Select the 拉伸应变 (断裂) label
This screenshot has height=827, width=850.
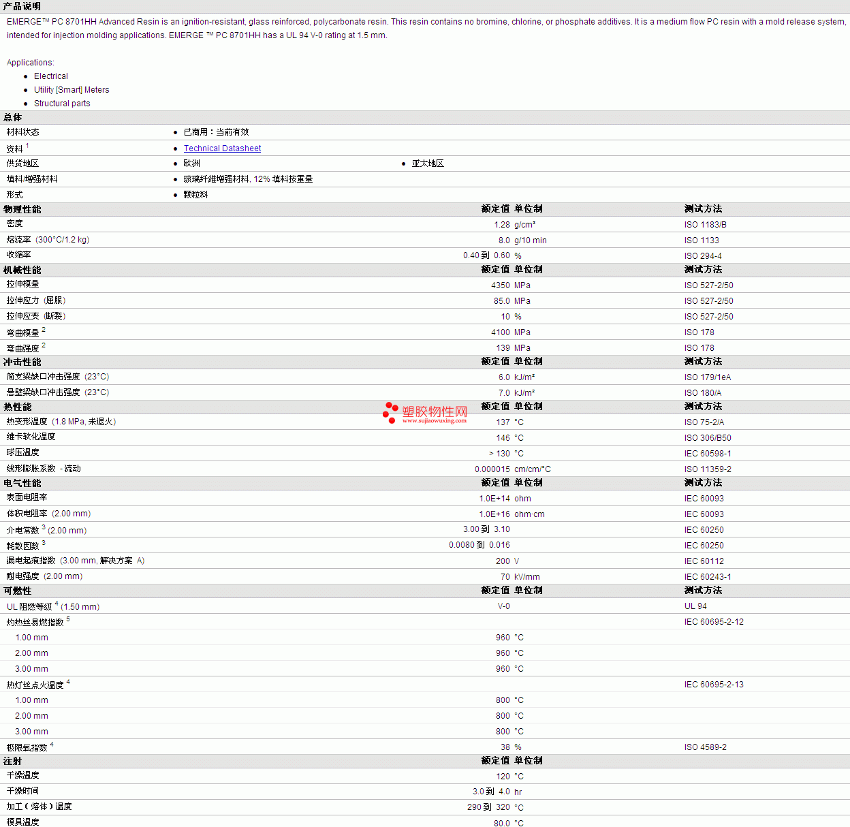click(x=36, y=316)
